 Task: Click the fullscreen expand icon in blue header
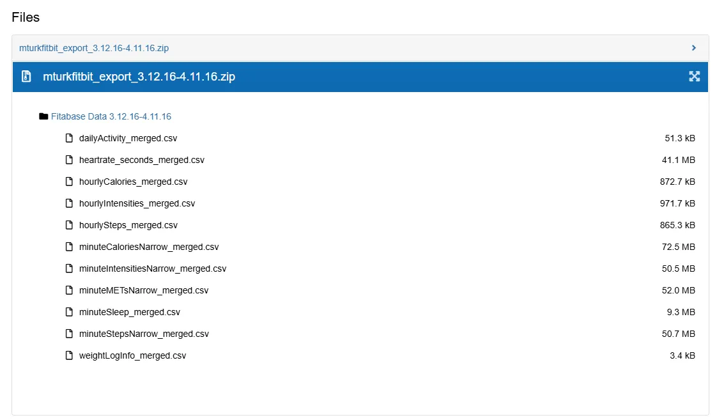(x=694, y=77)
